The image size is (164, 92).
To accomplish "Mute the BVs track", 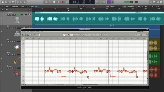I will coord(8,28).
